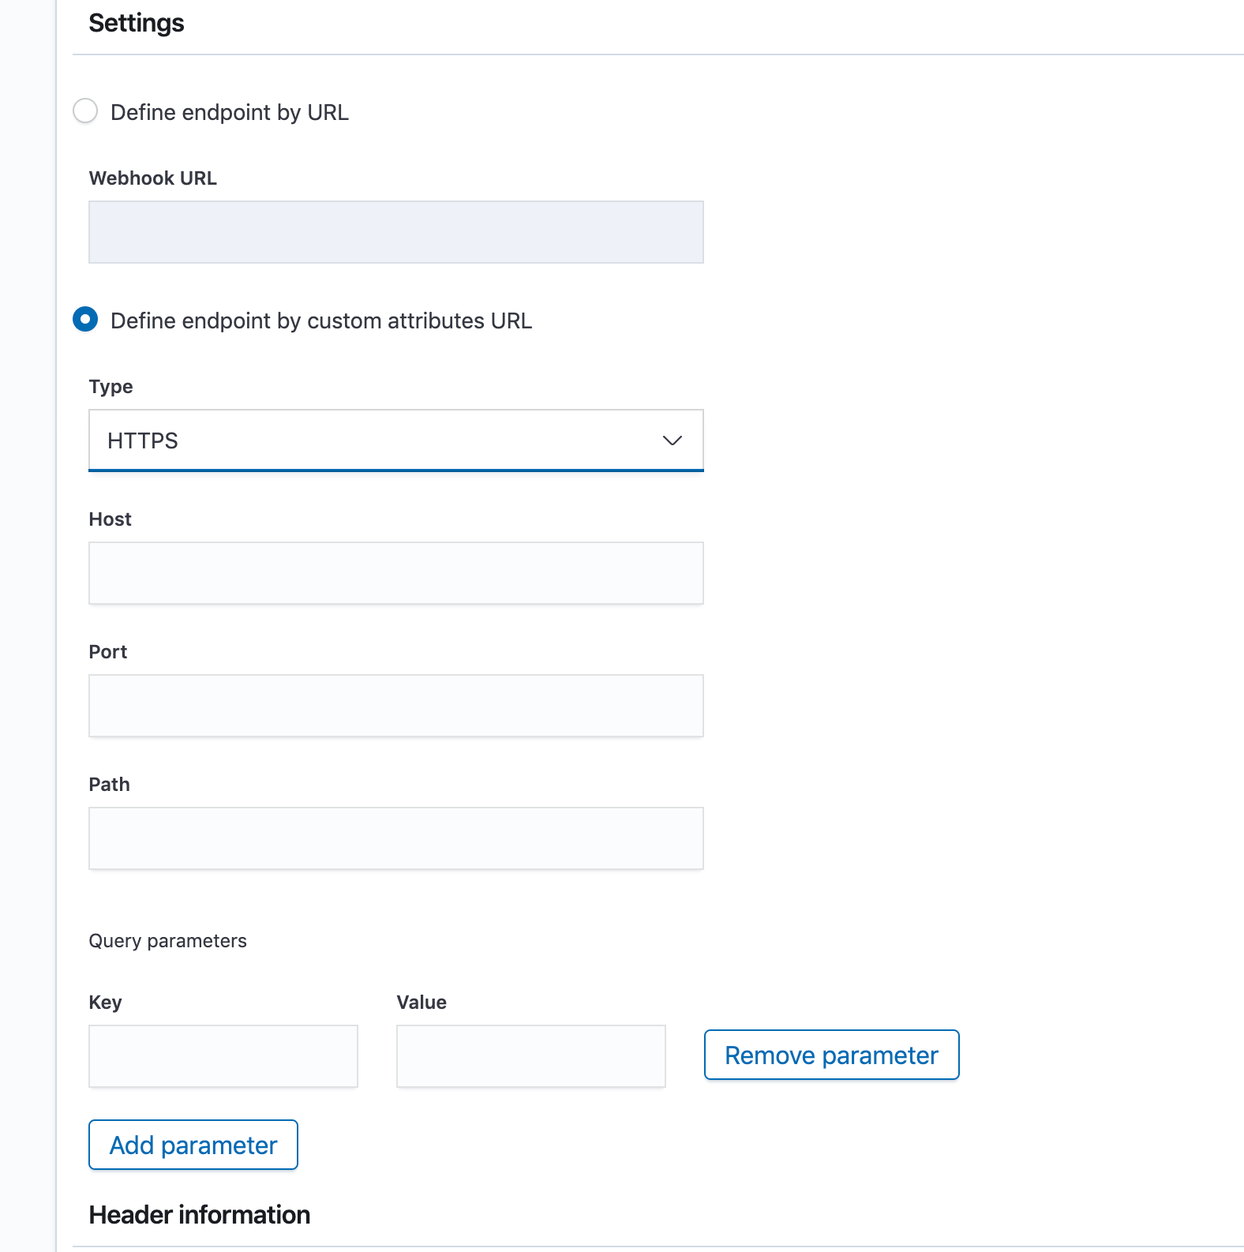Screen dimensions: 1244x1252
Task: Click inside the Path input field
Action: coord(395,838)
